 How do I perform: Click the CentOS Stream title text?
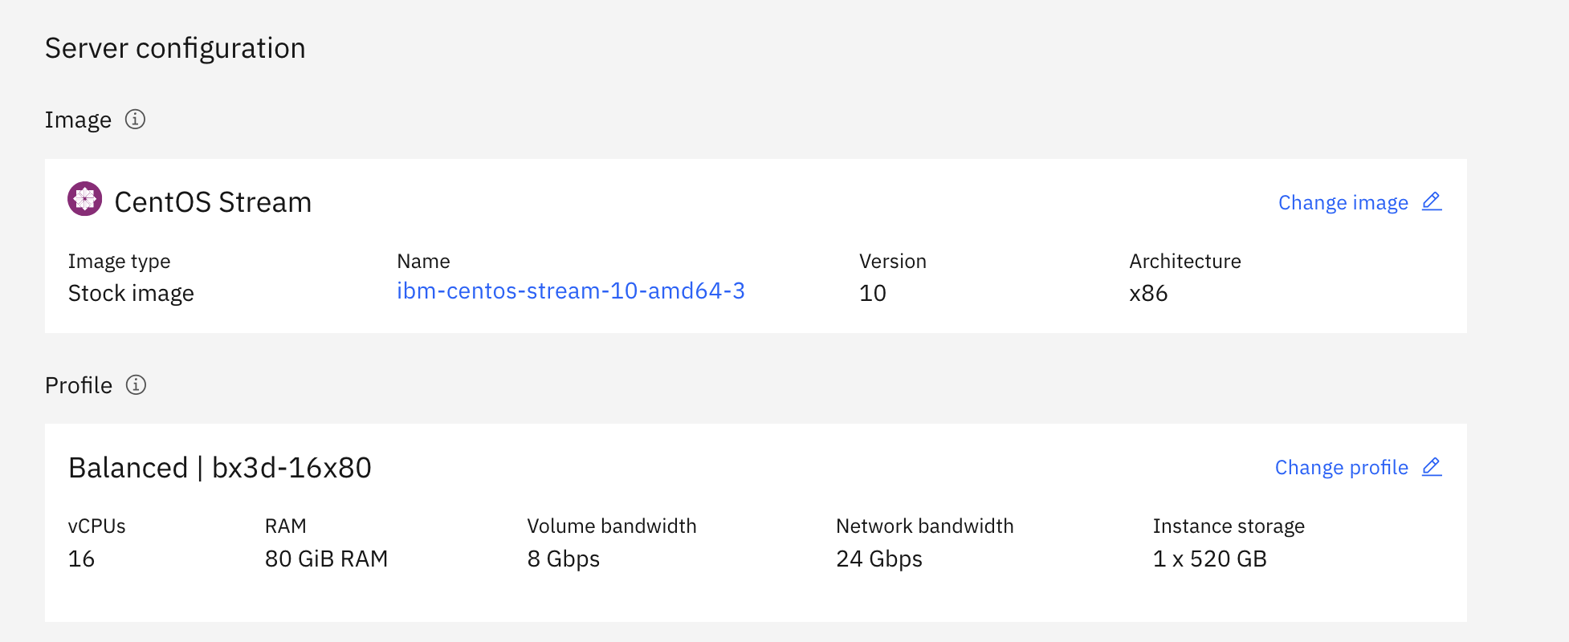(x=213, y=202)
